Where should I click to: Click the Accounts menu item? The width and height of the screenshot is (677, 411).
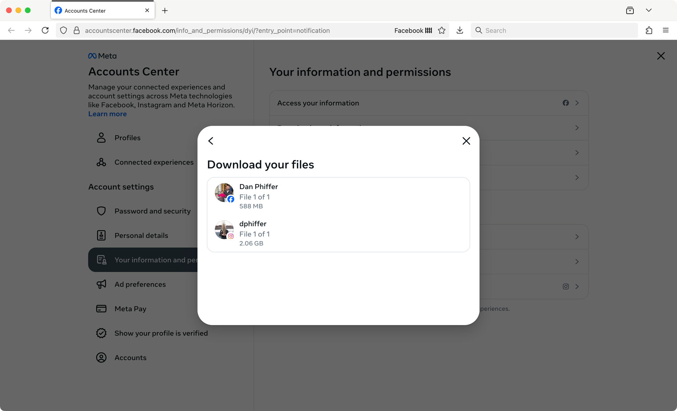click(x=130, y=357)
